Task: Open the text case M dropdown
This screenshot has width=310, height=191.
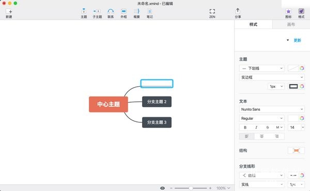Action: click(279, 128)
